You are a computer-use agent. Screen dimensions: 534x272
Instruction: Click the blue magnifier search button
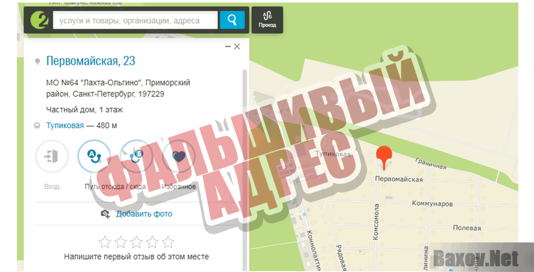click(232, 20)
